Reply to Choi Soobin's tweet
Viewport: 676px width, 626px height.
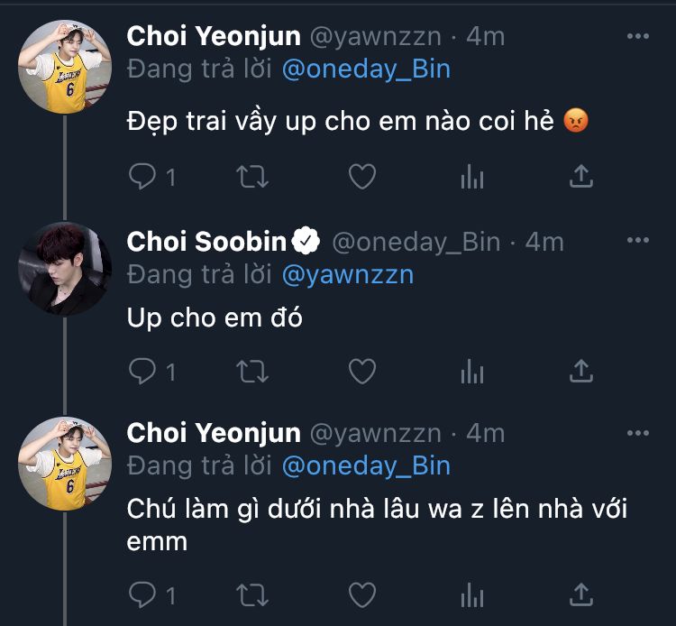coord(142,371)
